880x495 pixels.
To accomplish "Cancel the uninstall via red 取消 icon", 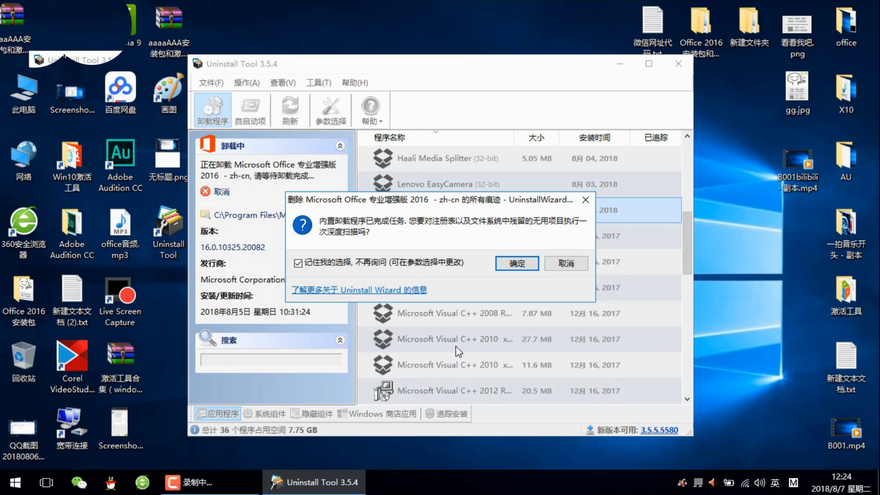I will pos(205,192).
